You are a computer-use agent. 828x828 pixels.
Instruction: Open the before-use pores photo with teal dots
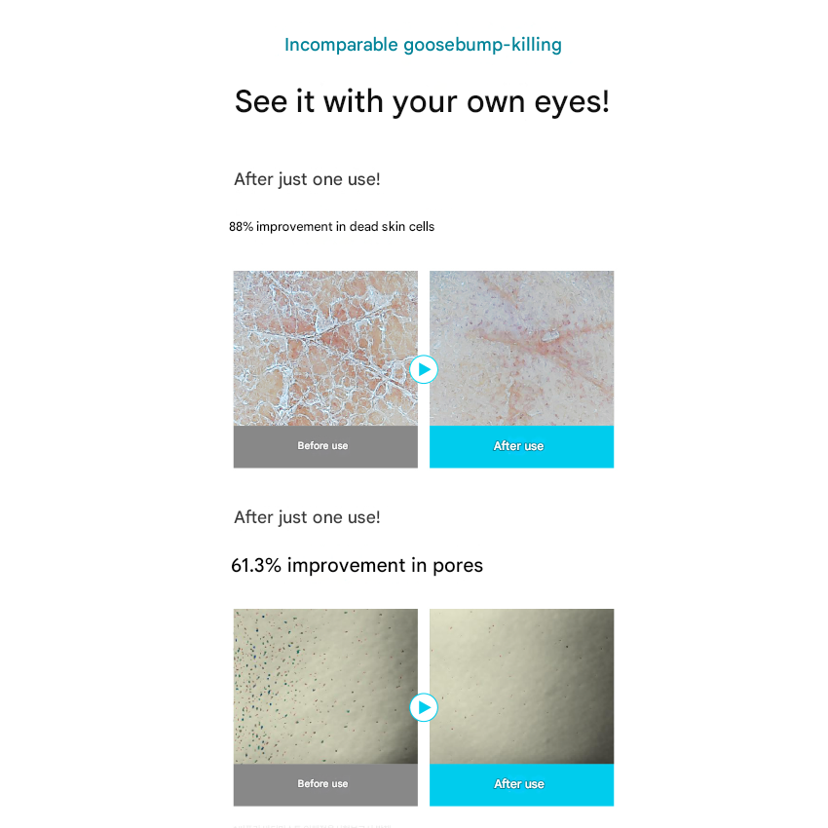[325, 686]
